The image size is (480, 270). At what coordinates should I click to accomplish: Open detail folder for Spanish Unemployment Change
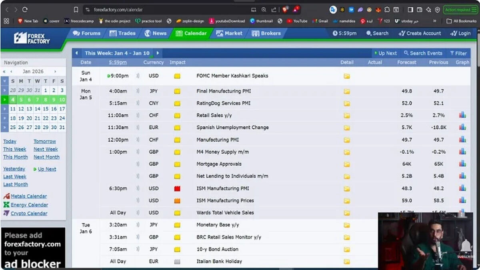coord(347,128)
